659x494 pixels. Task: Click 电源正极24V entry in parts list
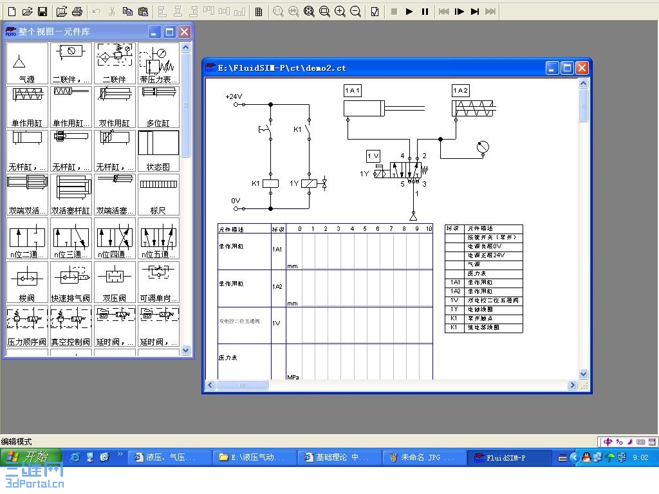[484, 255]
